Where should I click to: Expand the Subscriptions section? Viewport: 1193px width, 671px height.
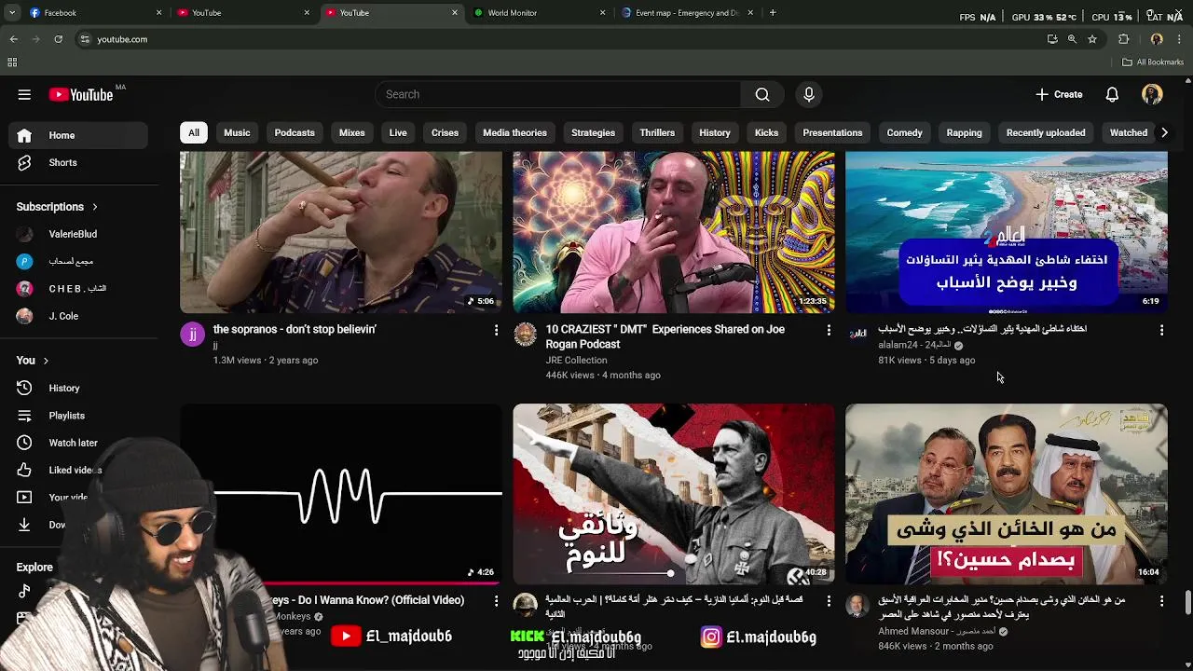click(x=57, y=207)
